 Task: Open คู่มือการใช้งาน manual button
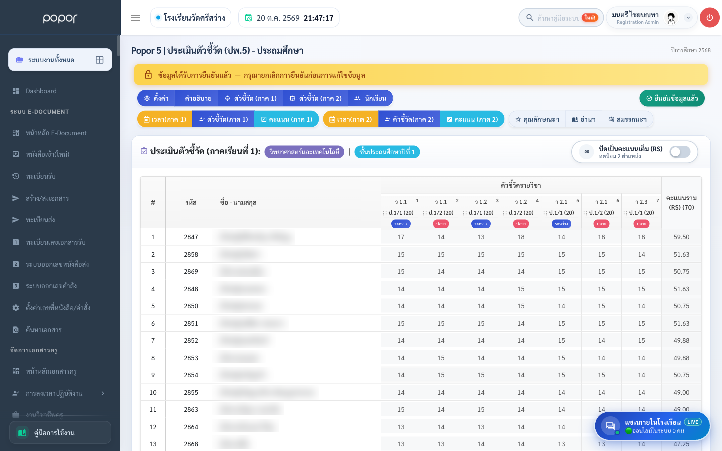(x=60, y=432)
